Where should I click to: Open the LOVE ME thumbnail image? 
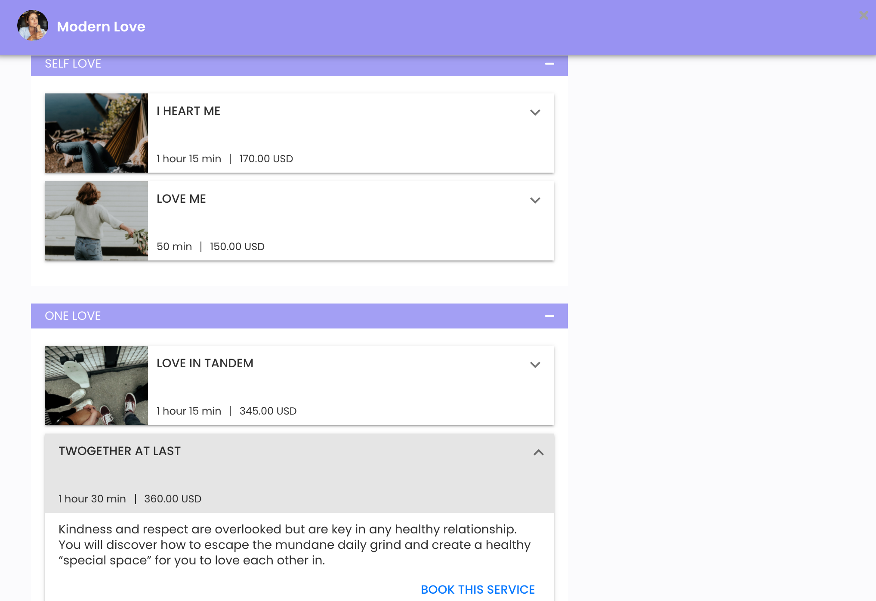(x=96, y=221)
